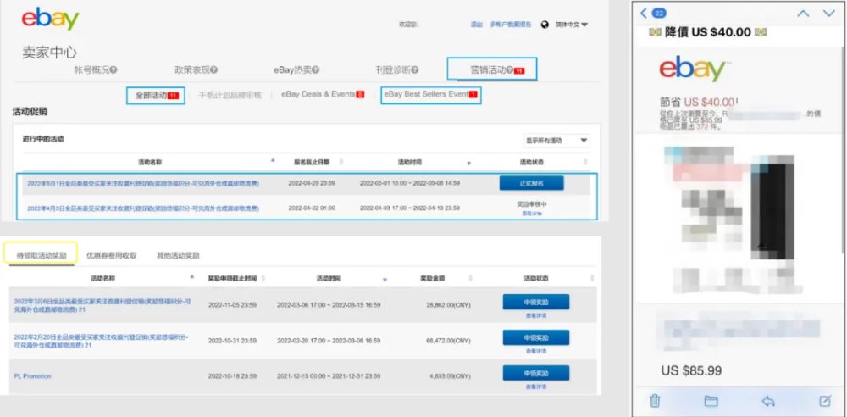Open the 2022年2月20日 promotion link
This screenshot has width=847, height=417.
tap(102, 341)
